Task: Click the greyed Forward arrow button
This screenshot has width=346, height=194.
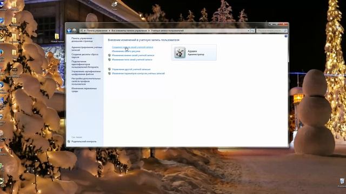Action: pos(75,31)
